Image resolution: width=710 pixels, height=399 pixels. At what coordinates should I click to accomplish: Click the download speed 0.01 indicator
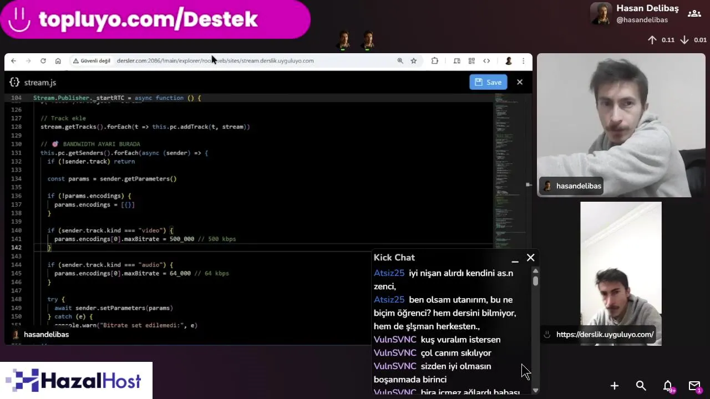tap(693, 40)
